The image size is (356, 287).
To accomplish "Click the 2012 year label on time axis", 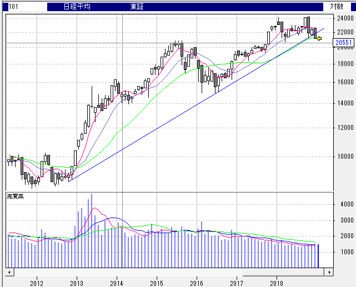I will tap(37, 283).
